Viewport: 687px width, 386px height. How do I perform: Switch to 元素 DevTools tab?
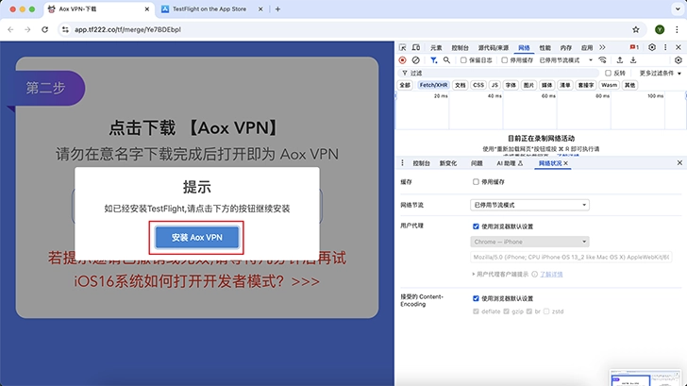pos(436,48)
